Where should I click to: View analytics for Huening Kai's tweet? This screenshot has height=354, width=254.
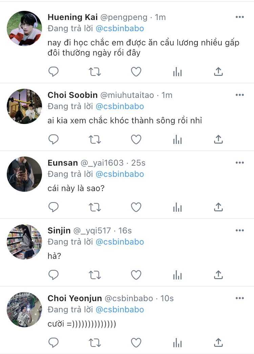pyautogui.click(x=177, y=72)
